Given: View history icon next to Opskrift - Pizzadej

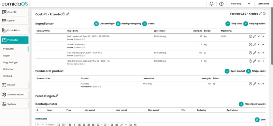Looking at the screenshot, I should point(64,14).
